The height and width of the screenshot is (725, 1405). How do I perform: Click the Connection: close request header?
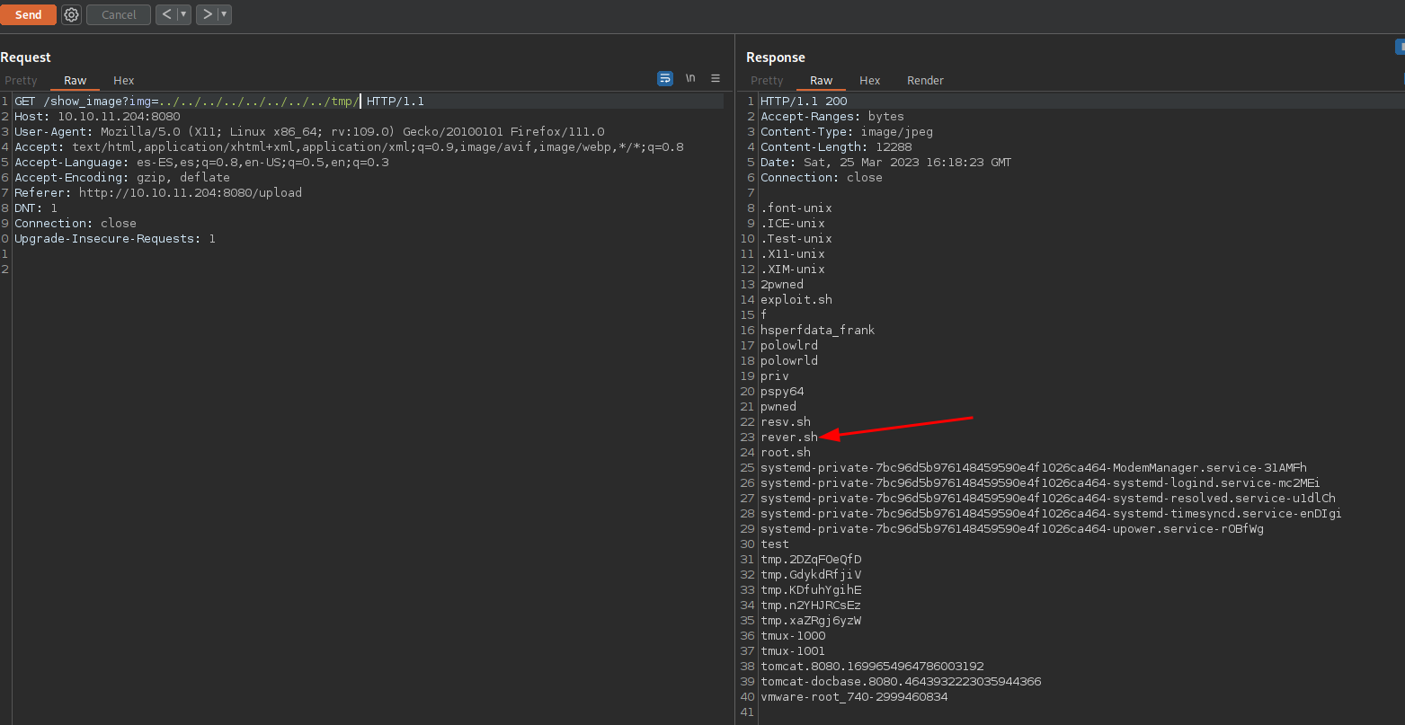76,224
